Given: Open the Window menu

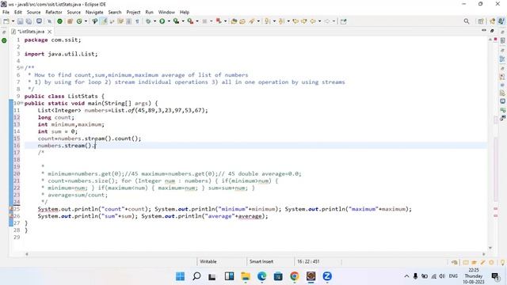Looking at the screenshot, I should (x=166, y=13).
